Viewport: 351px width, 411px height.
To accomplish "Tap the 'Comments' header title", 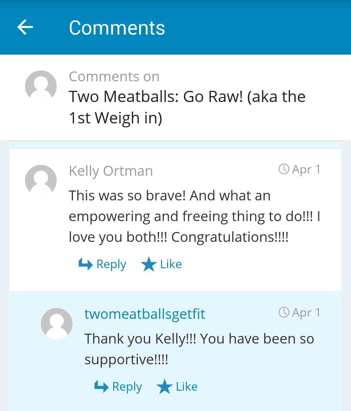I will pyautogui.click(x=117, y=28).
